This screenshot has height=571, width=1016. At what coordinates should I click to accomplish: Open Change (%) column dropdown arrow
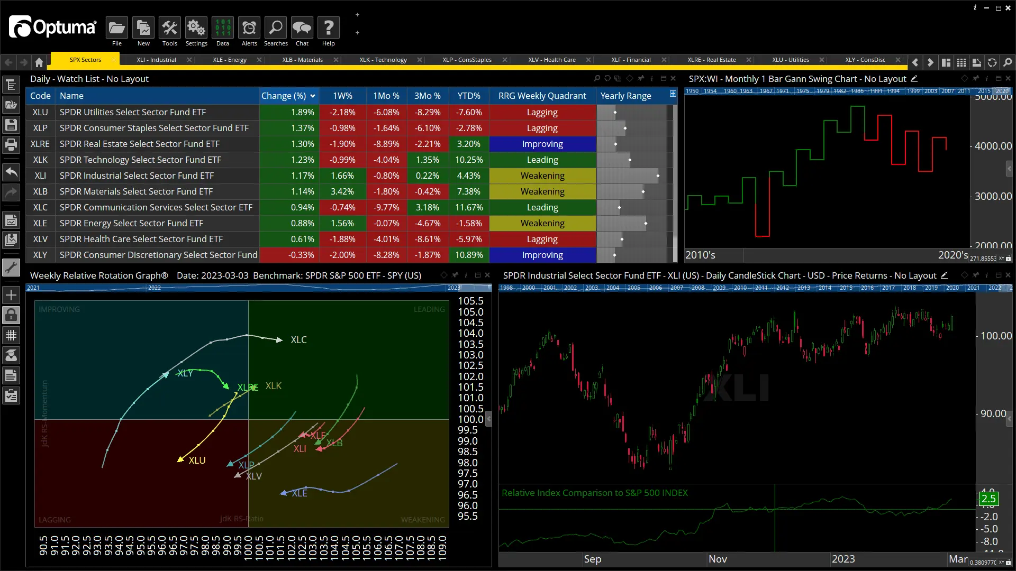pyautogui.click(x=313, y=96)
